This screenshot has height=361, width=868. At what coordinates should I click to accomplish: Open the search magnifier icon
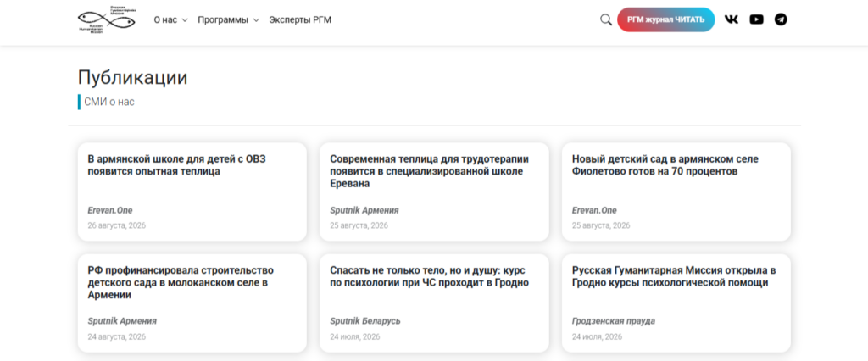[605, 20]
